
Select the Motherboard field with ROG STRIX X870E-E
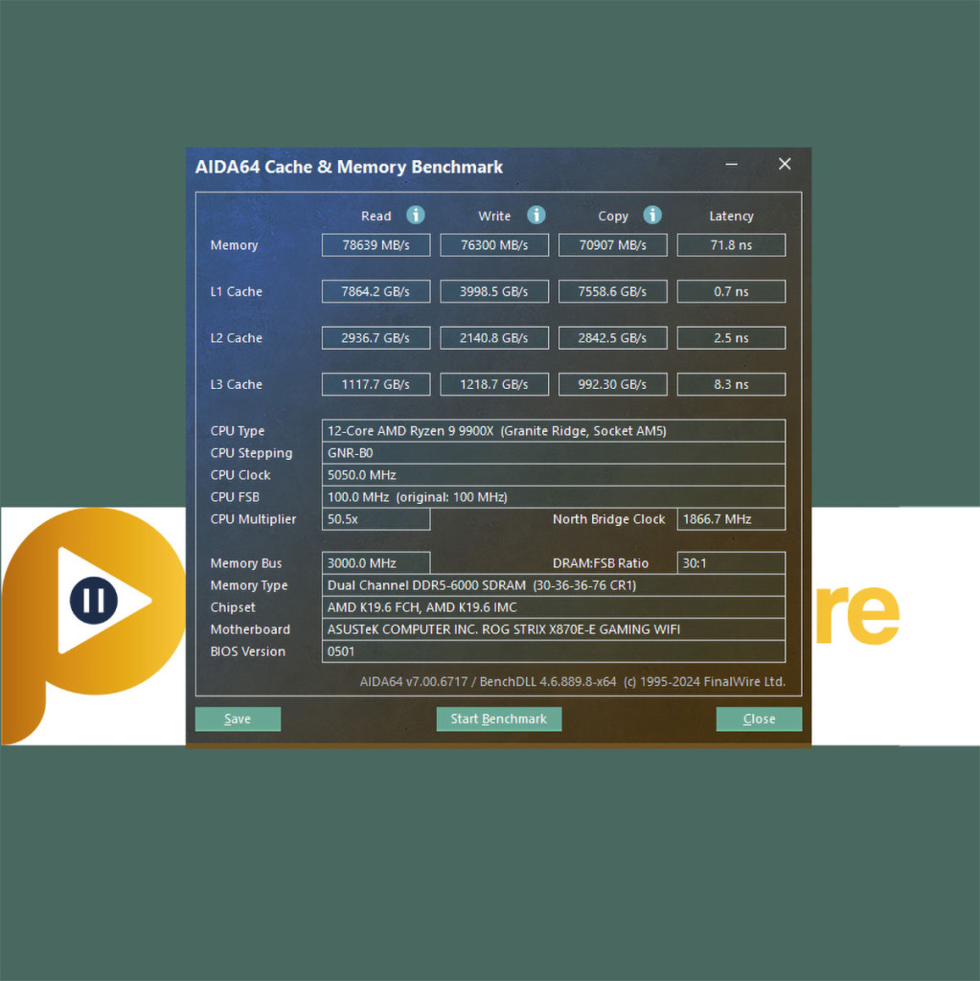pos(553,629)
